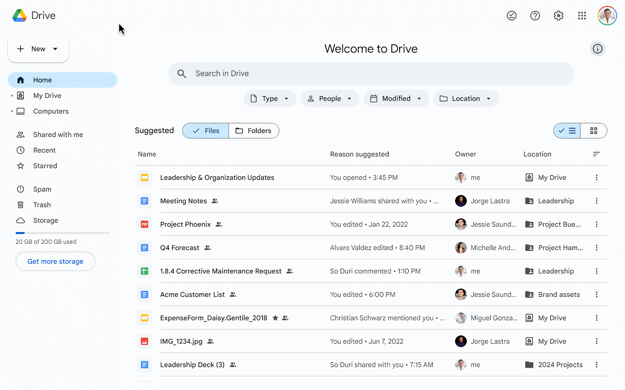Open the Type filter dropdown

[270, 98]
